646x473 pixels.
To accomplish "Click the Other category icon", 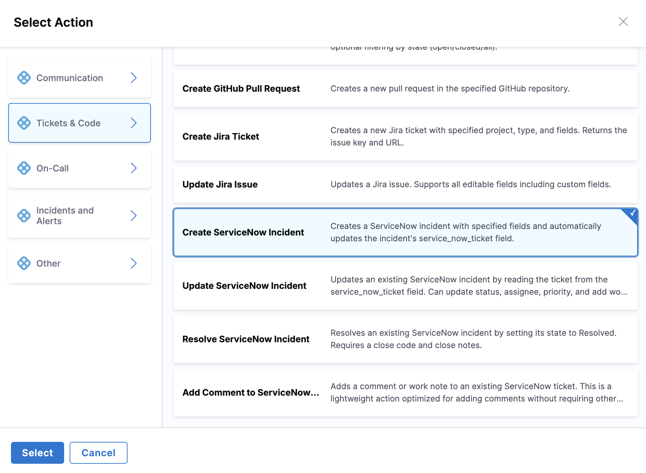I will 24,263.
